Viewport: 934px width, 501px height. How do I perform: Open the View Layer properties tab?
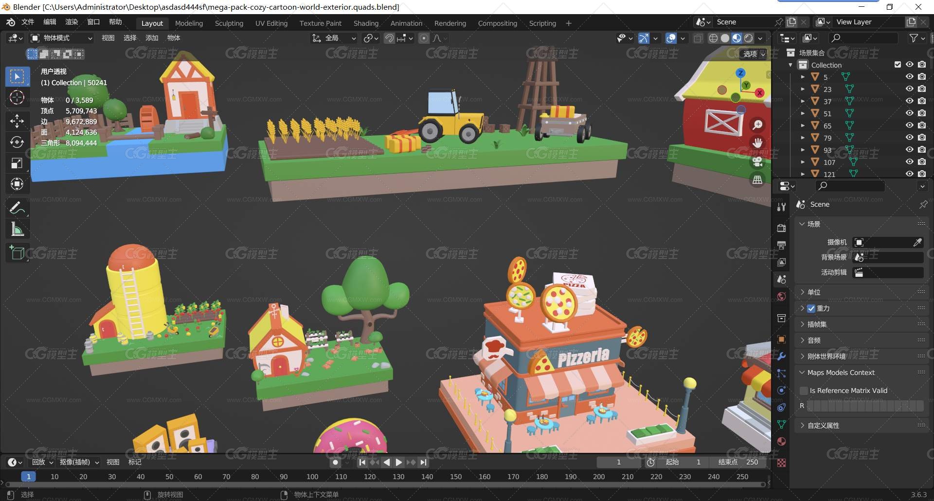click(782, 262)
